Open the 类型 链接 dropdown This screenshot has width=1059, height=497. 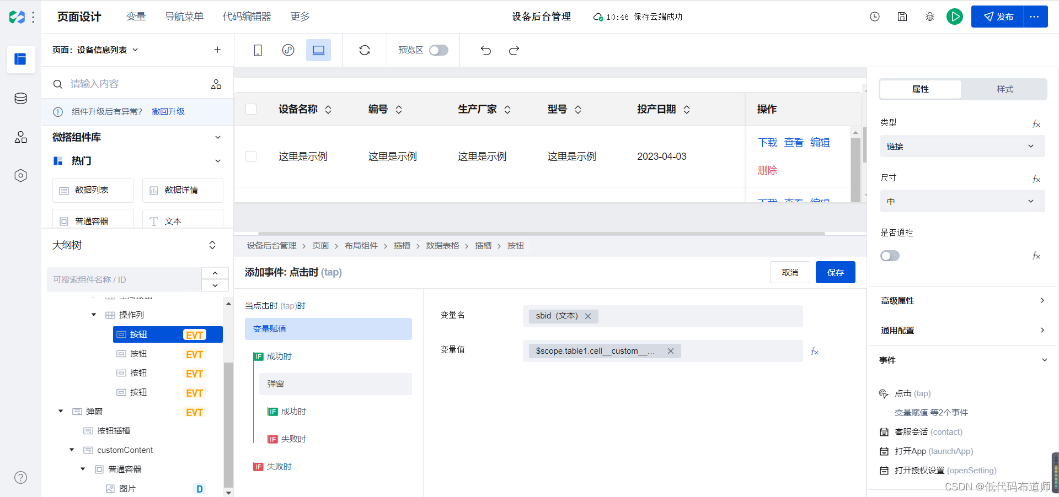962,146
